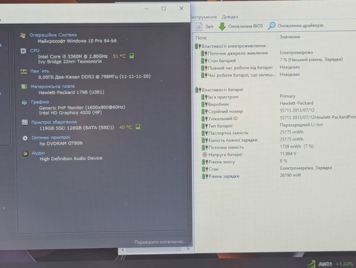Open the Графіка section link

pos(40,102)
